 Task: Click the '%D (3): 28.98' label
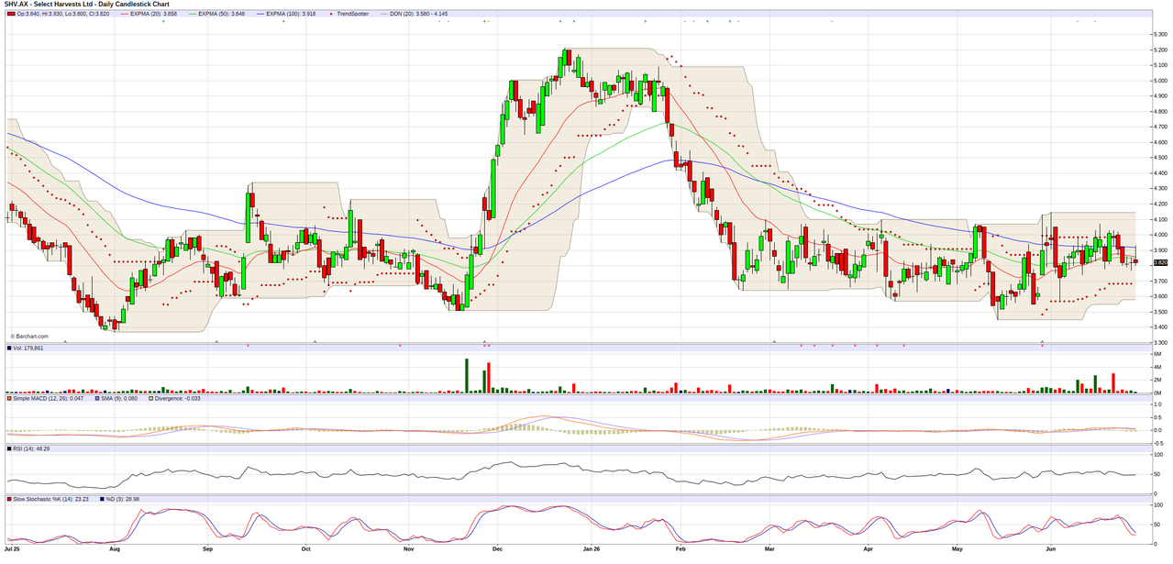[124, 499]
